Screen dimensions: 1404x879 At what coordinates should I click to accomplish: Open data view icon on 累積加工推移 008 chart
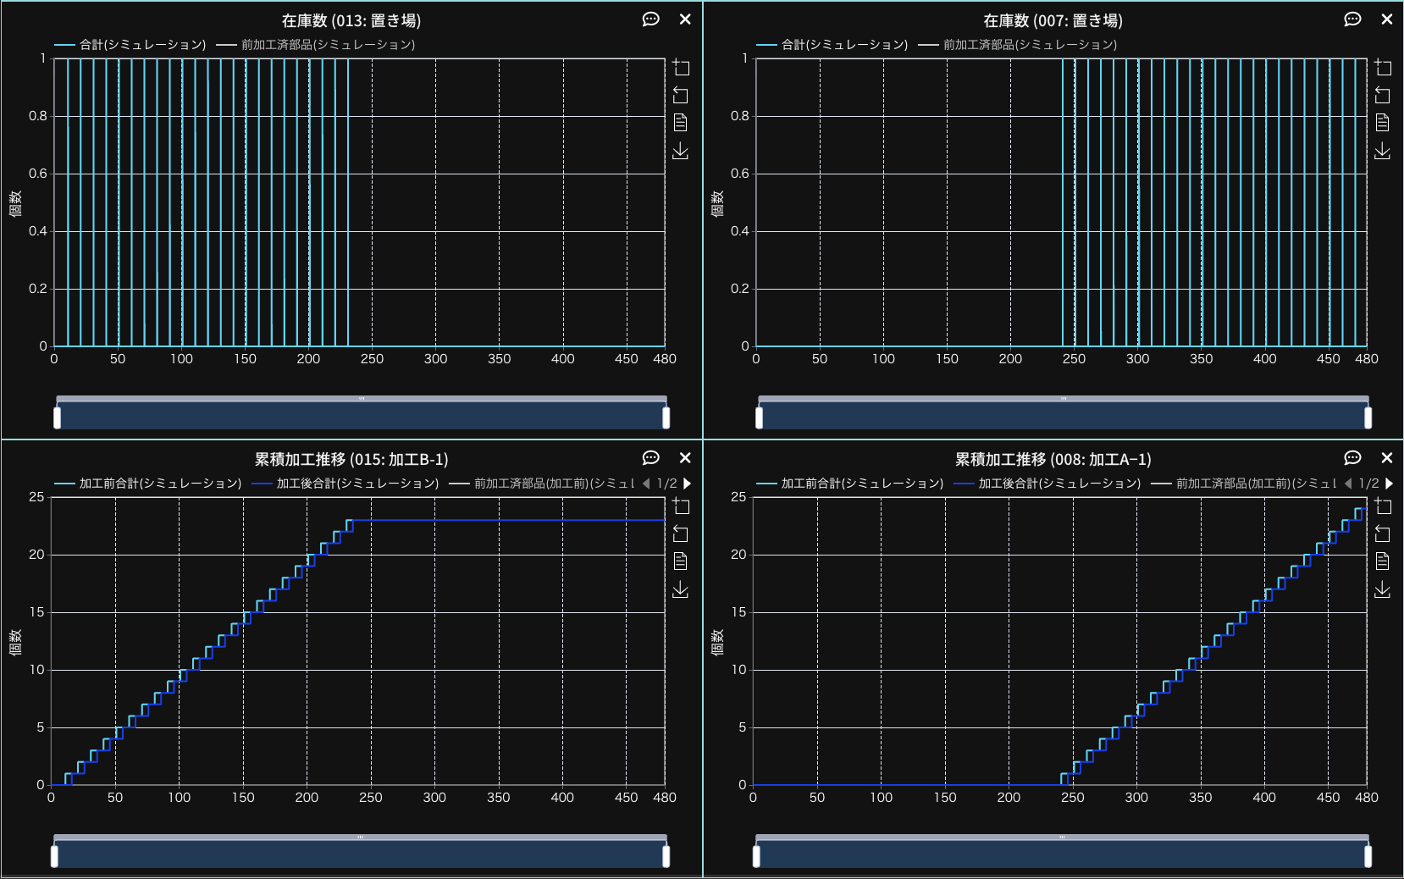click(1382, 561)
